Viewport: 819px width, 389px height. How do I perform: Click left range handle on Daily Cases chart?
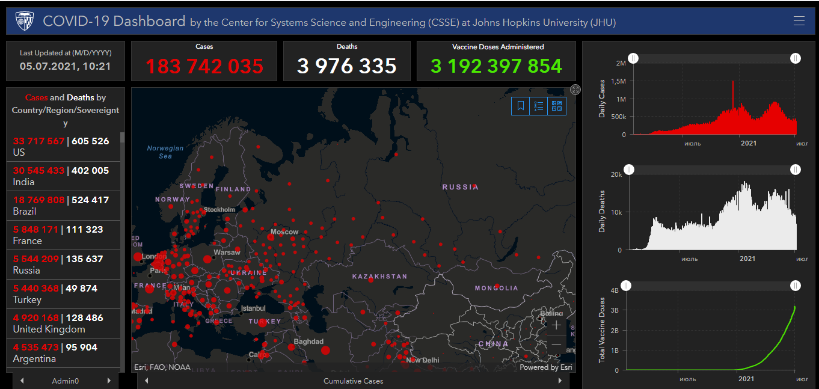coord(634,58)
